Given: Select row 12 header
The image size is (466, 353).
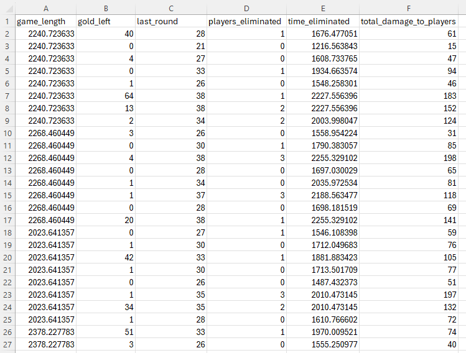Looking at the screenshot, I should (x=7, y=158).
